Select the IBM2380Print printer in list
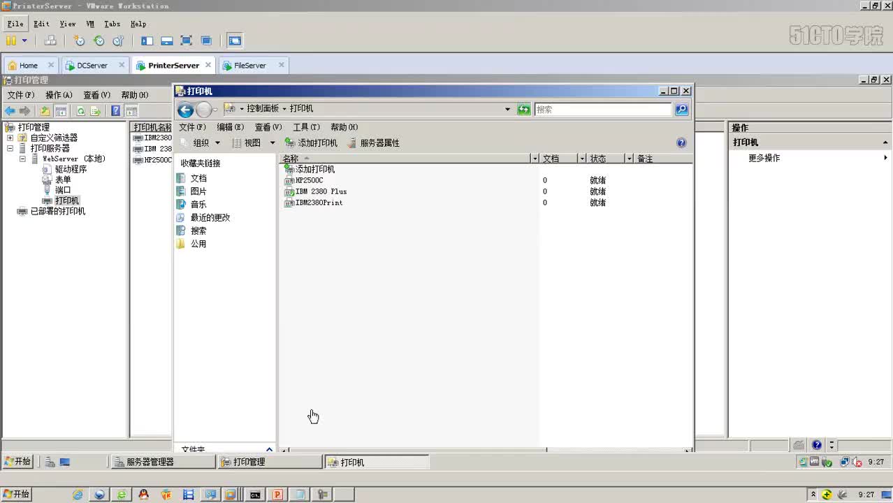Screen dimensions: 893x503 point(319,203)
